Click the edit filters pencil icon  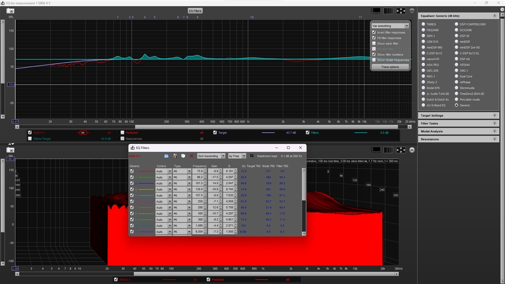[175, 156]
